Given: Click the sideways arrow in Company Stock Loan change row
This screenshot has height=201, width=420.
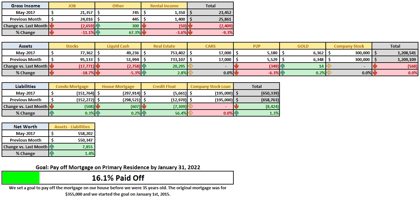Looking at the screenshot, I should click(x=190, y=106).
